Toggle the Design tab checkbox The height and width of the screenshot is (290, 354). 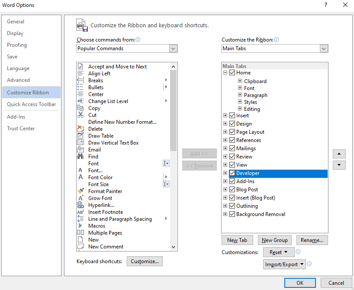pyautogui.click(x=232, y=123)
